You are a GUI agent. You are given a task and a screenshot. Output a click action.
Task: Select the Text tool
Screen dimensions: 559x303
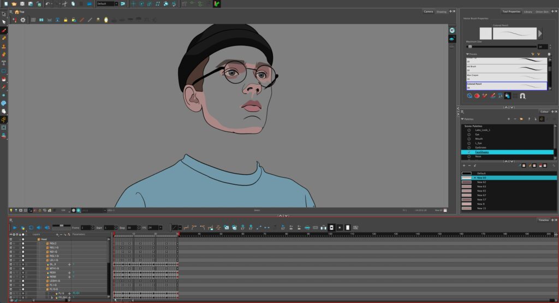click(x=4, y=63)
